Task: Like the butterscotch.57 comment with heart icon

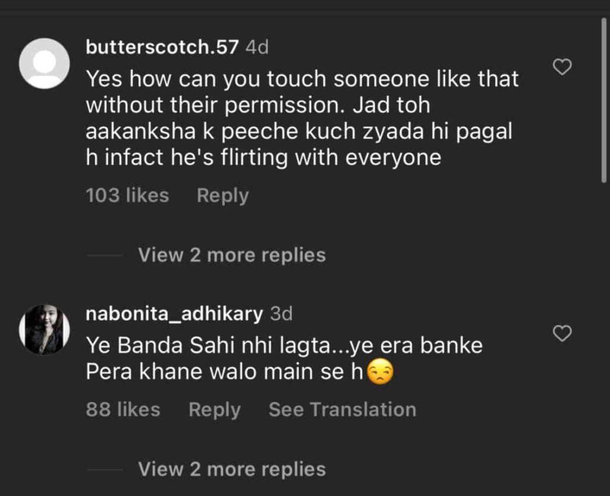Action: [562, 67]
